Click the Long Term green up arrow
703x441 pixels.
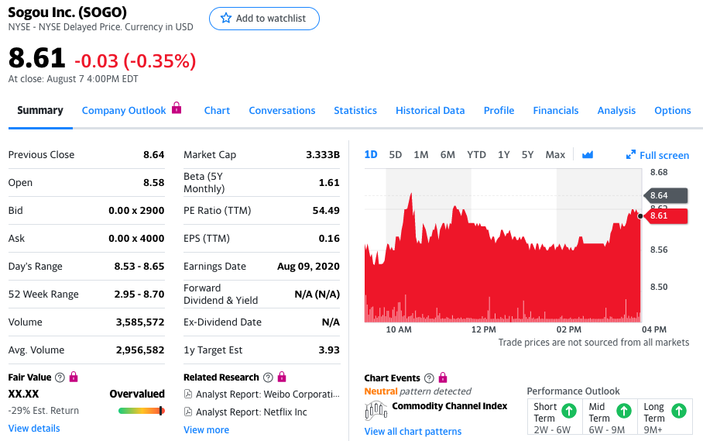679,411
